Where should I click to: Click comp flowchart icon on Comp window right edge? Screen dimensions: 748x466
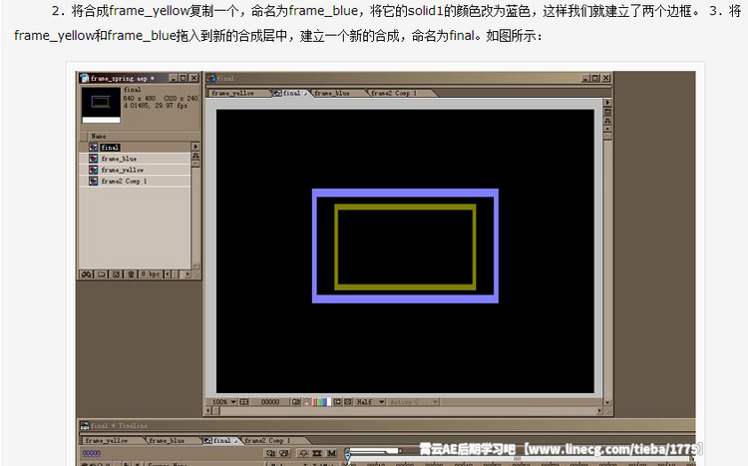[607, 121]
